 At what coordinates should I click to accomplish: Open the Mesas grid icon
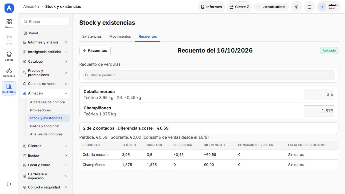pos(9,24)
